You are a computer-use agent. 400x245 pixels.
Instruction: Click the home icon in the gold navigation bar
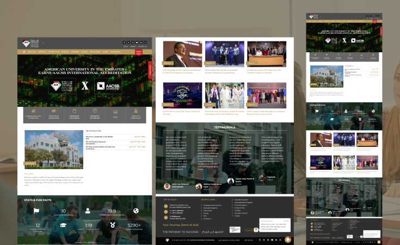coord(24,52)
